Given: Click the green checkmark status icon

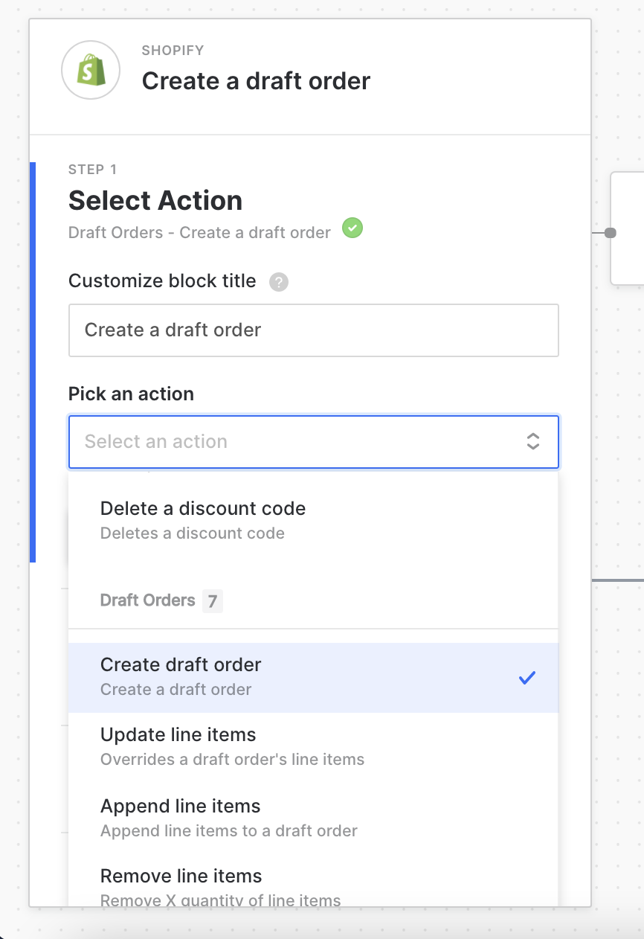Looking at the screenshot, I should click(352, 228).
